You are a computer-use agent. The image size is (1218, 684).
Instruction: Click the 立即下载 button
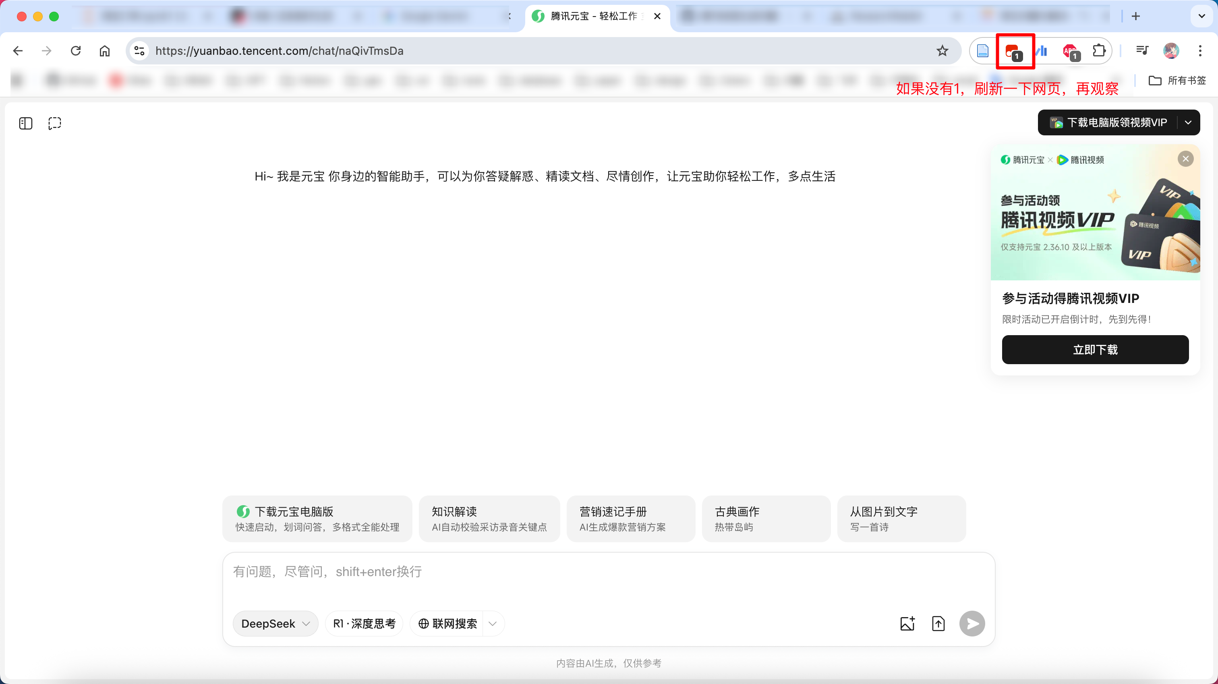1095,350
